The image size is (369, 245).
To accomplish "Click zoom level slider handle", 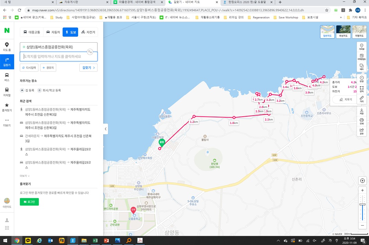I will pos(362,204).
